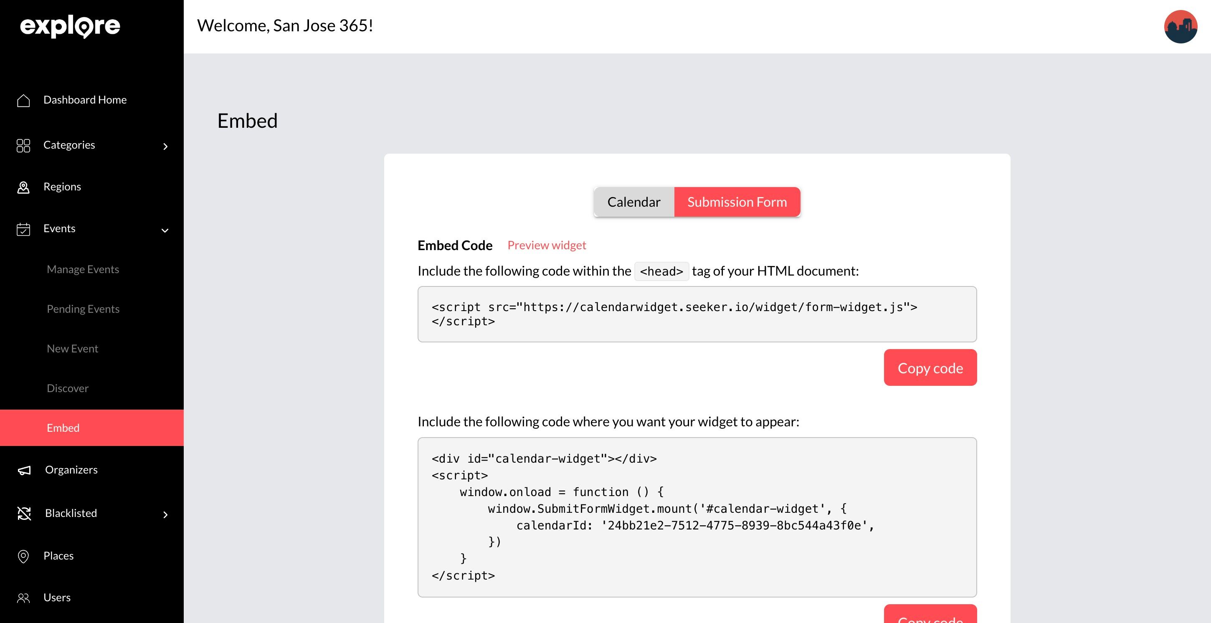
Task: Expand the Categories chevron arrow
Action: 165,147
